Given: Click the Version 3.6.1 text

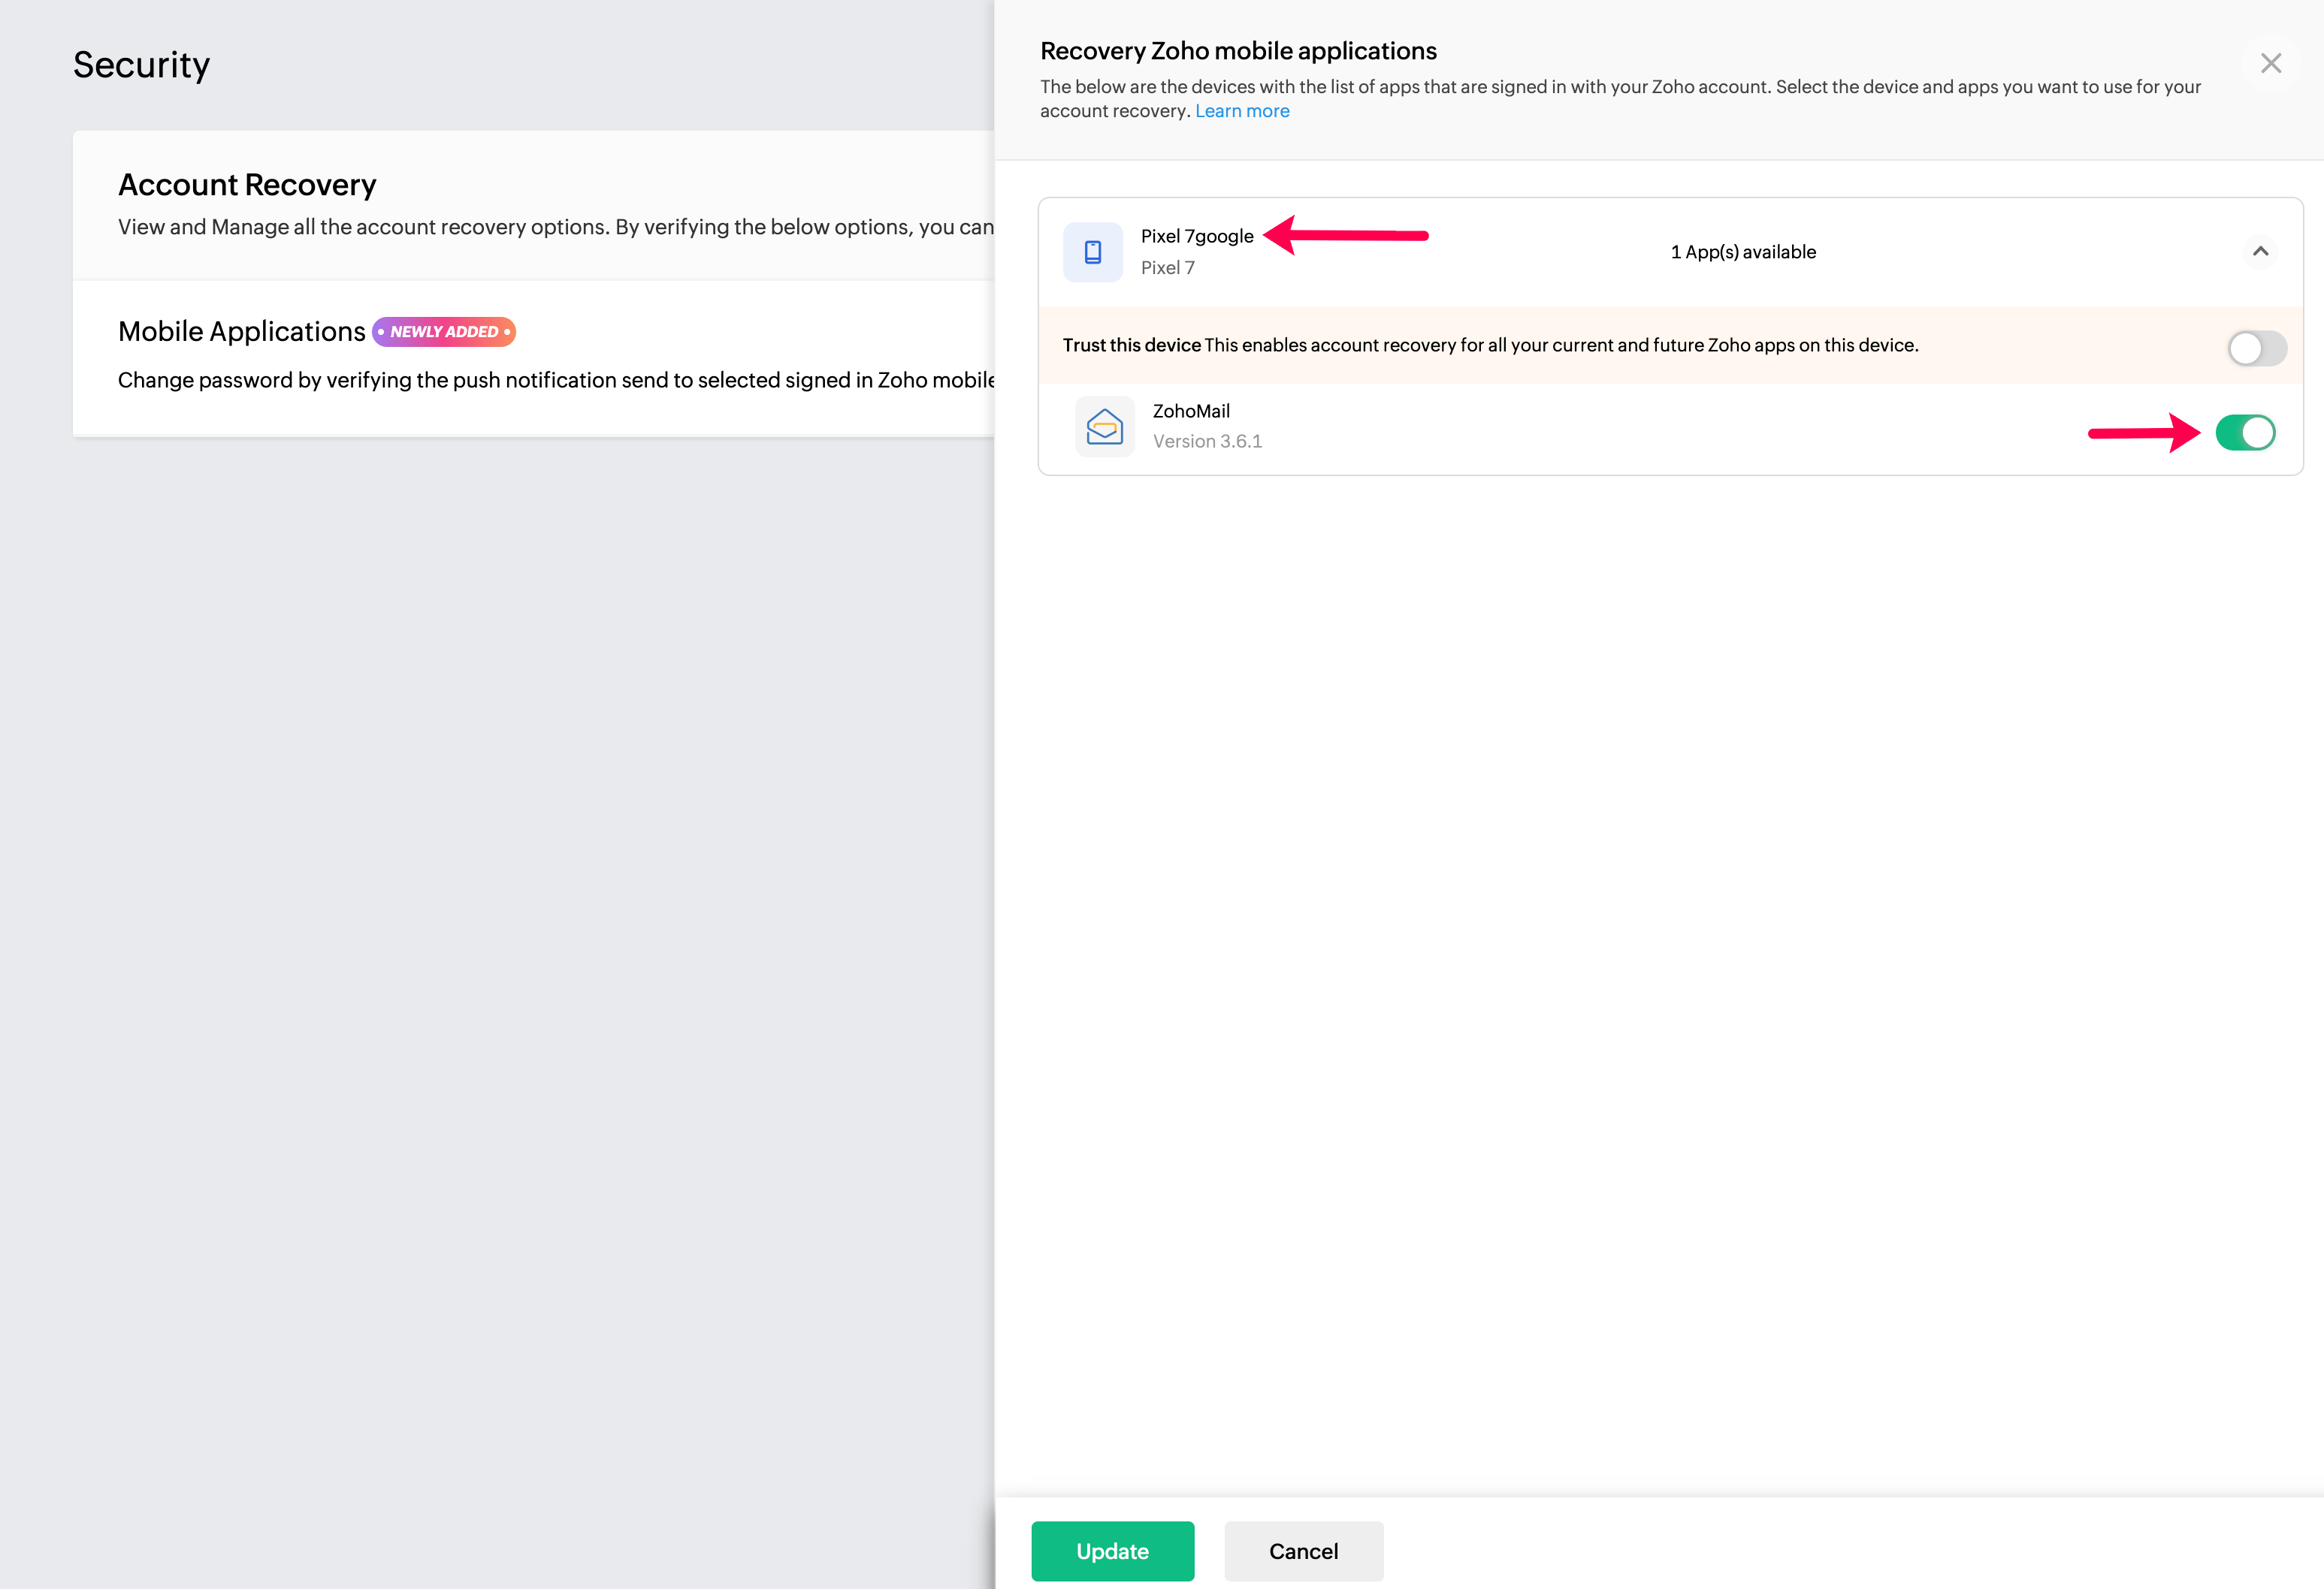Looking at the screenshot, I should (x=1207, y=441).
